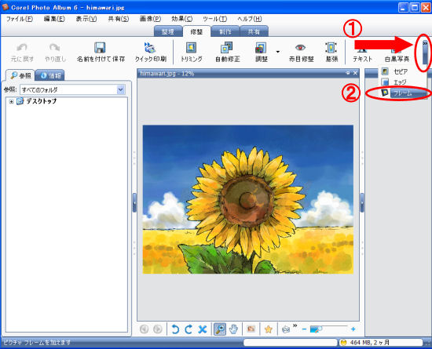Select the トリミング crop tool

pyautogui.click(x=191, y=53)
